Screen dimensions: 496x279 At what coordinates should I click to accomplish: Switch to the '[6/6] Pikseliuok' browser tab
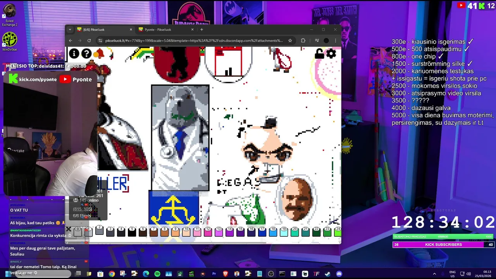[x=104, y=29]
